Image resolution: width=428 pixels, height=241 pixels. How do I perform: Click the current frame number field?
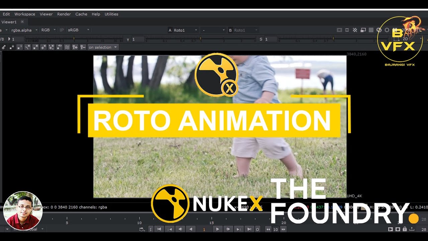[x=204, y=229]
